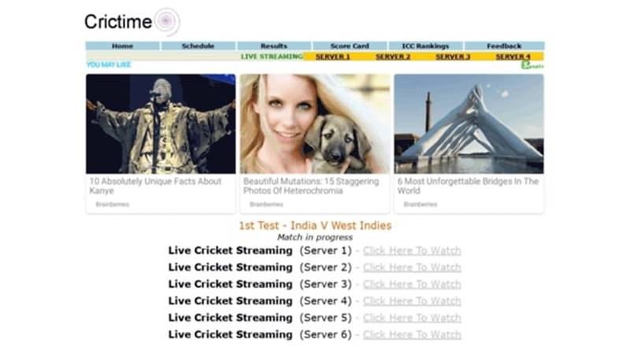Image resolution: width=630 pixels, height=350 pixels.
Task: Click the '1st Test - India V West Indies' title
Action: pos(315,226)
